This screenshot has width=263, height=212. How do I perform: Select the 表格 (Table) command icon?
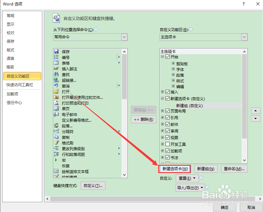click(x=57, y=63)
